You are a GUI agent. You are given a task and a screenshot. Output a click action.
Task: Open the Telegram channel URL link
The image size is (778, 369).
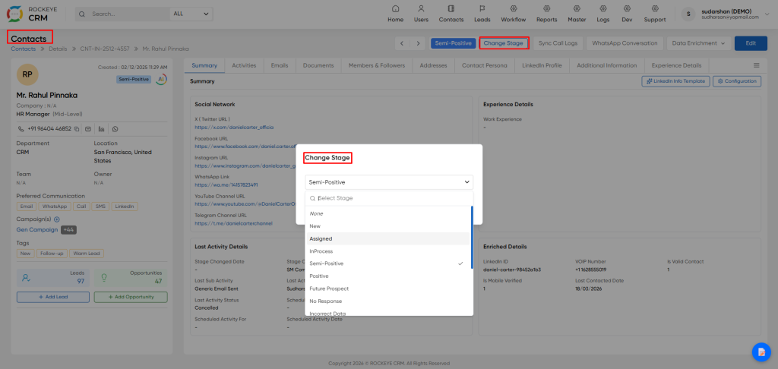coord(234,223)
